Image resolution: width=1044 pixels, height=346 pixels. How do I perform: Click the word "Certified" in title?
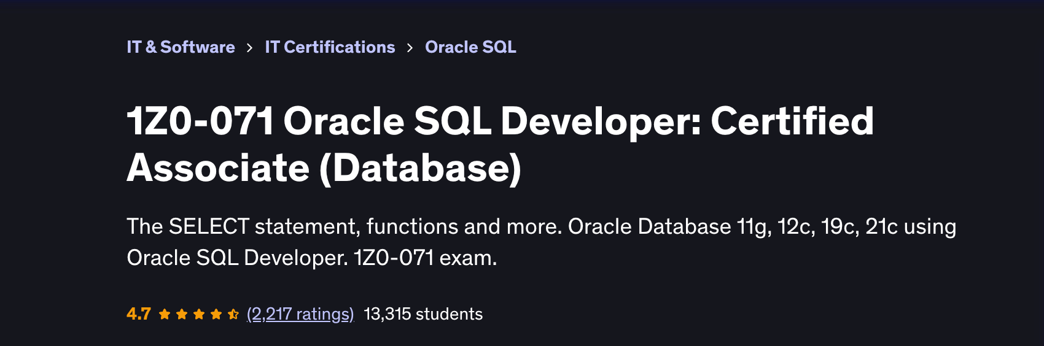(x=792, y=121)
